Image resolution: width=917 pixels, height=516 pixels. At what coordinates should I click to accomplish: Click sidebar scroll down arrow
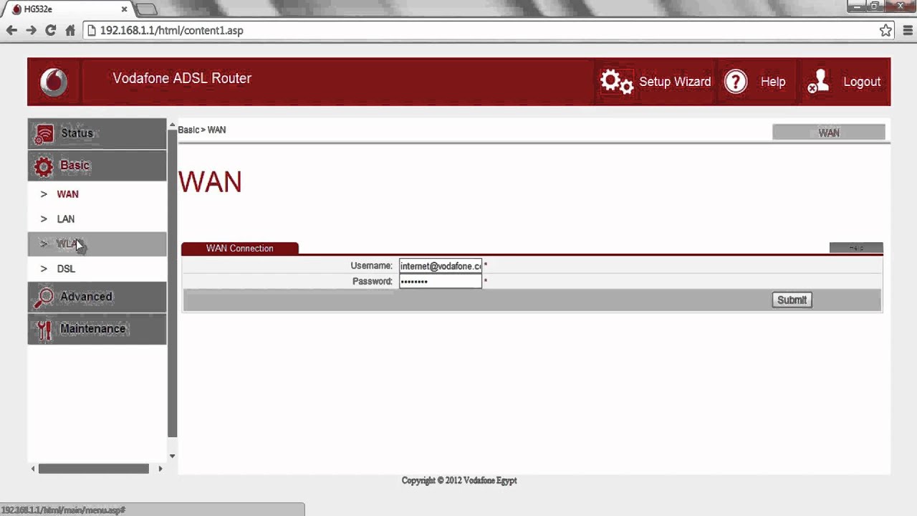(x=172, y=456)
